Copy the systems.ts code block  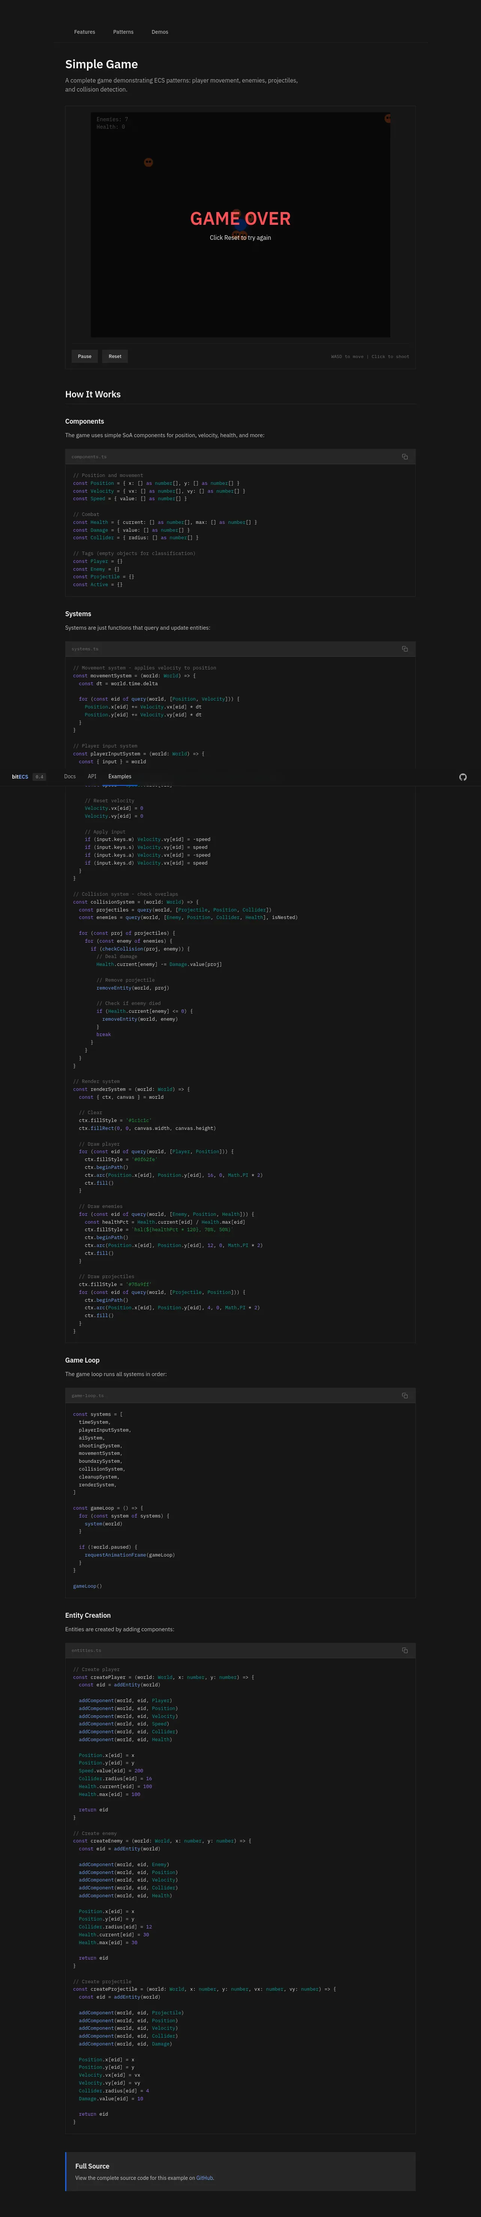(x=405, y=649)
